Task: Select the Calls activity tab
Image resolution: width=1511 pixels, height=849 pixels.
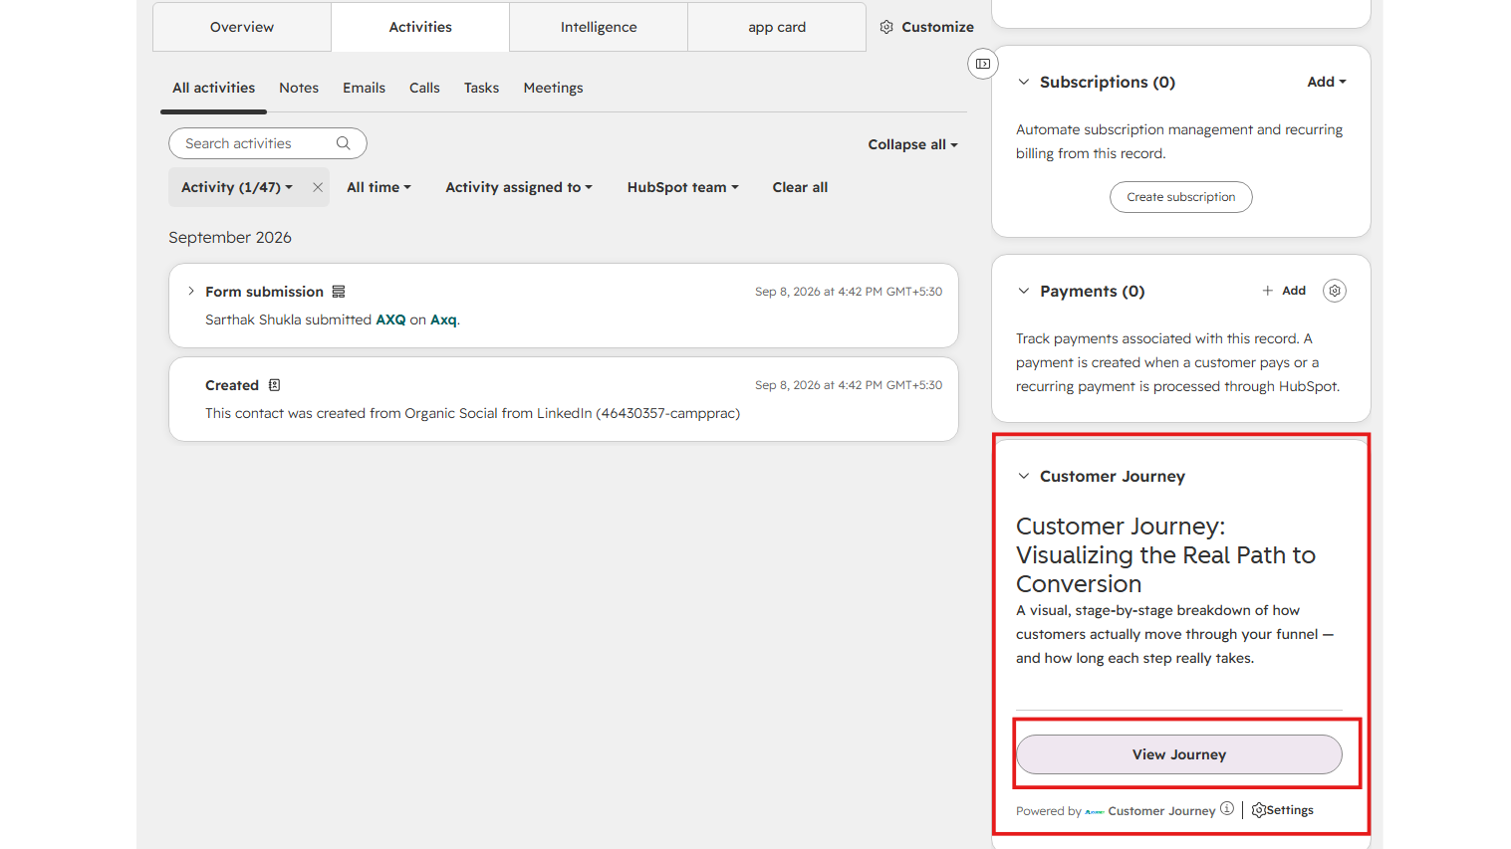Action: [424, 88]
